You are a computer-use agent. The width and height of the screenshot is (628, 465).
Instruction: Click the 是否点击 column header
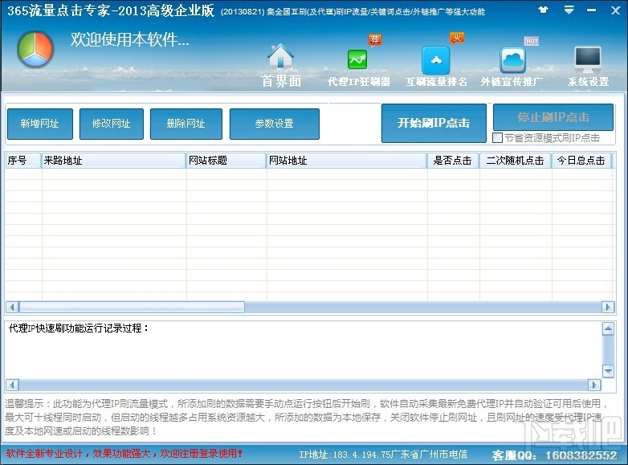[454, 161]
